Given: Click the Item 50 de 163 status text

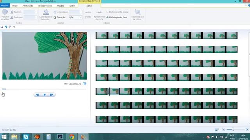Looking at the screenshot, I should (x=9, y=129).
